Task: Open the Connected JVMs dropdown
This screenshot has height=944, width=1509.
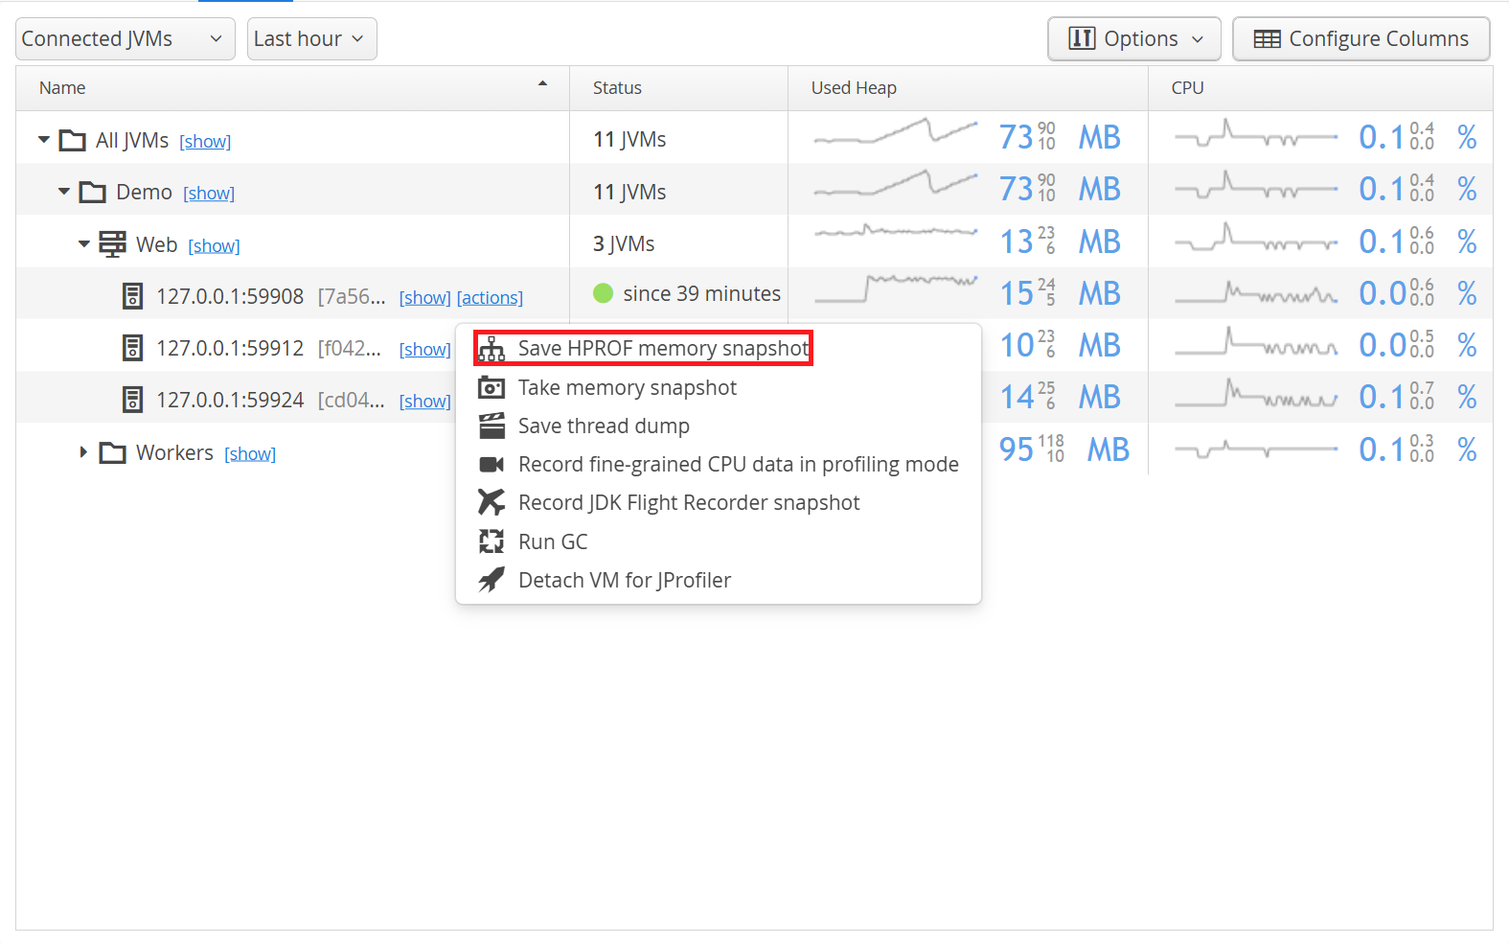Action: 126,39
